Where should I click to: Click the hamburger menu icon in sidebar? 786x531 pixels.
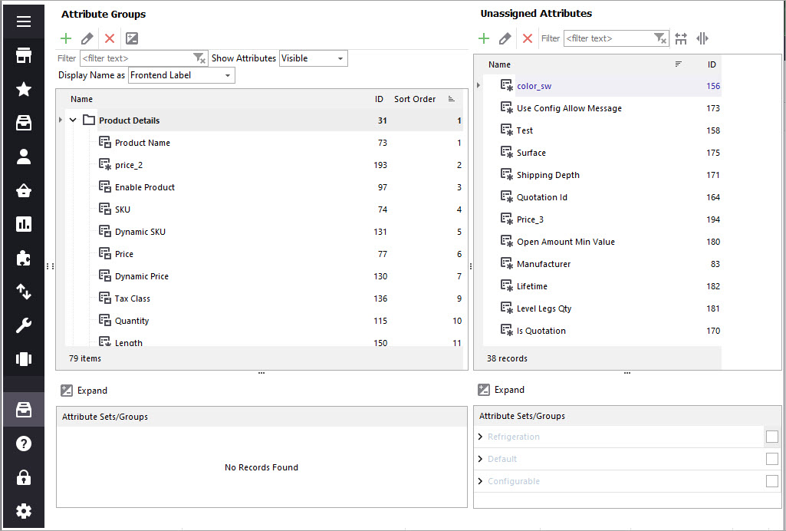24,21
